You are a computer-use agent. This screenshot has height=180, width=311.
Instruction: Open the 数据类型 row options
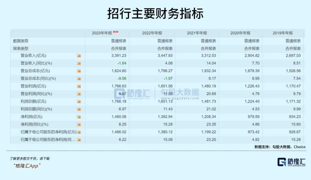pyautogui.click(x=20, y=41)
